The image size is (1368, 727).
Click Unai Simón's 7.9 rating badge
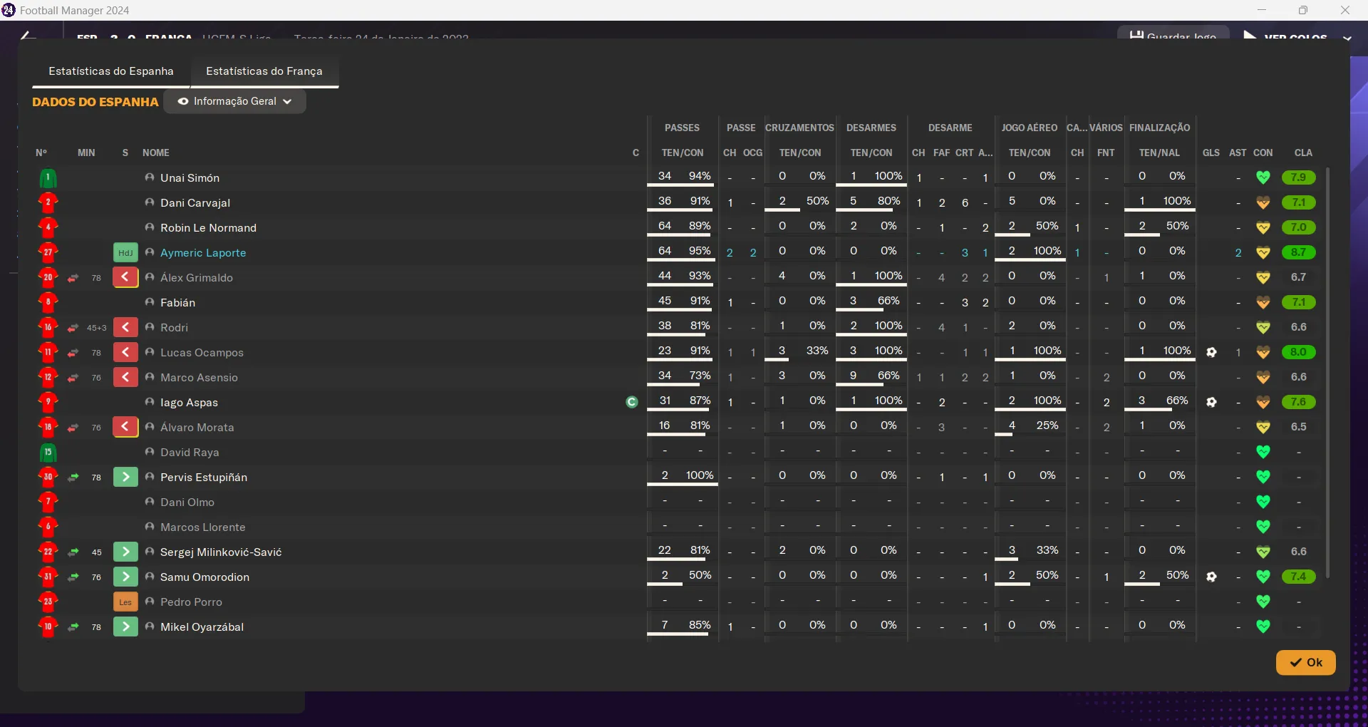tap(1298, 177)
